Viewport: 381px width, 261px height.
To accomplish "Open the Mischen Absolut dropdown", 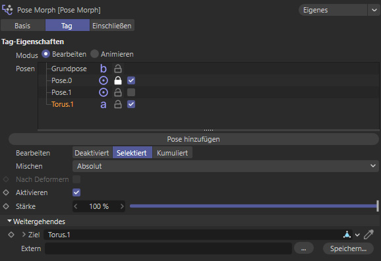I will (225, 166).
